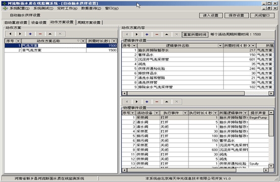This screenshot has width=280, height=182.
Task: Open dropdown on 动作方案名称 column header
Action: click(x=83, y=41)
